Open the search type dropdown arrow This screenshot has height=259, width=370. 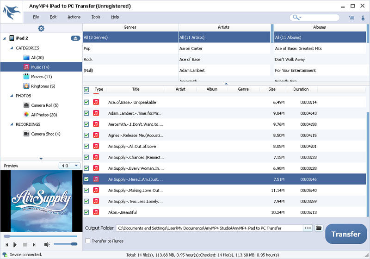300,18
